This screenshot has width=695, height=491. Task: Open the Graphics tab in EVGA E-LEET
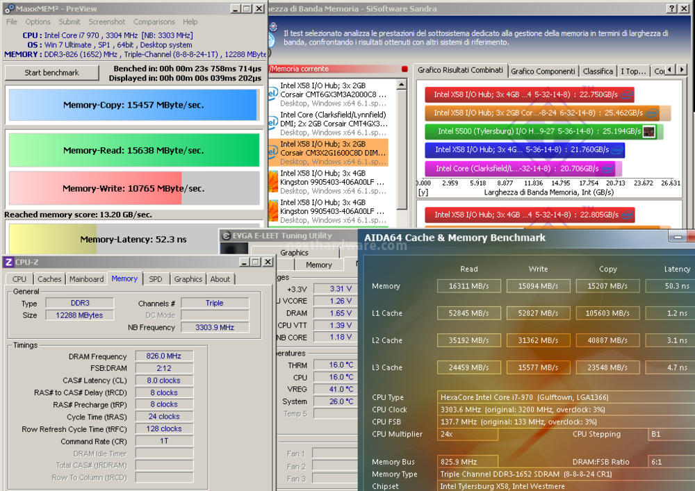coord(294,252)
